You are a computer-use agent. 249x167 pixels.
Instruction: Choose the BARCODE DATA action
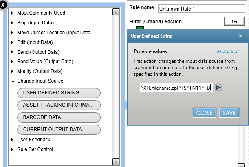(x=59, y=117)
